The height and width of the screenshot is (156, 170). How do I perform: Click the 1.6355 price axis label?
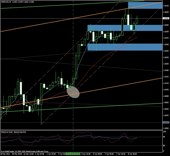166,25
